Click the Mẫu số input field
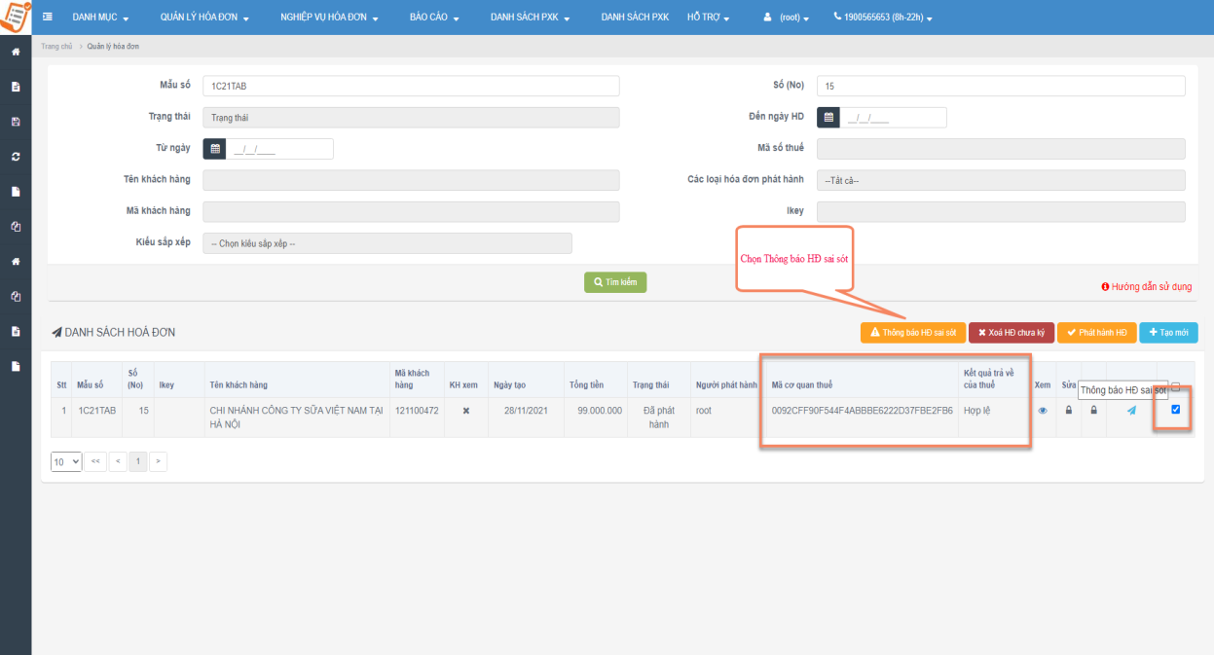The height and width of the screenshot is (655, 1214). 411,87
